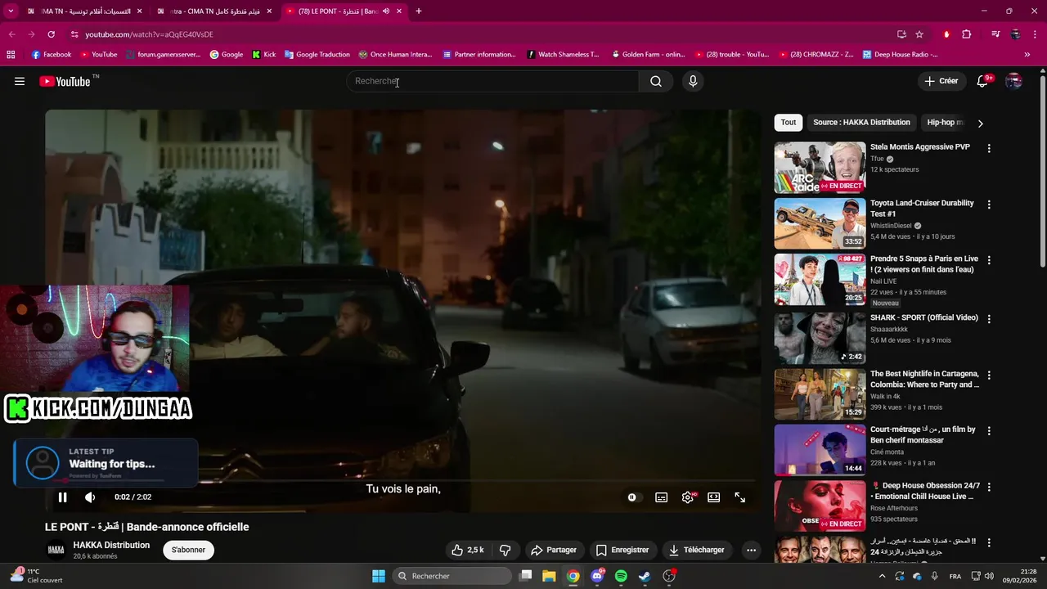Screen dimensions: 1047x589
Task: Open the Facebook bookmark
Action: tap(52, 55)
